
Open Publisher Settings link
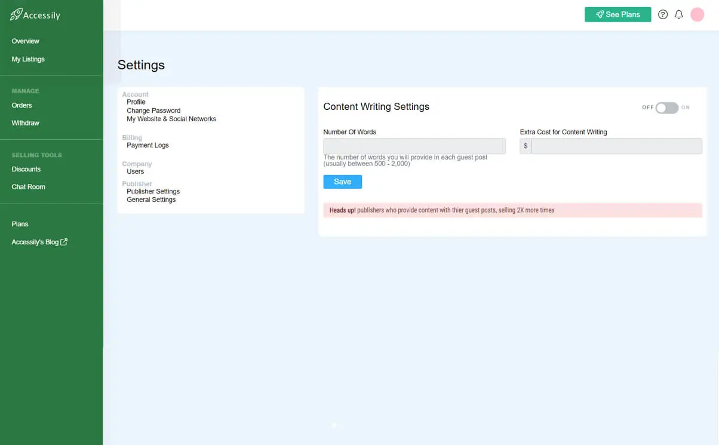(x=153, y=191)
